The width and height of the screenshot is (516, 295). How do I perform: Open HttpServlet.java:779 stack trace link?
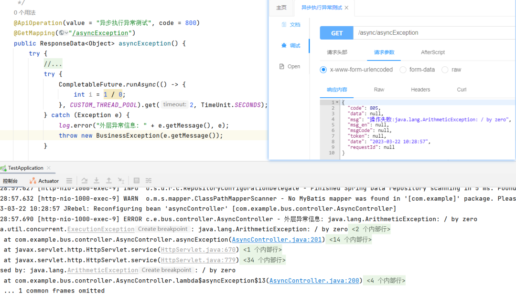pyautogui.click(x=198, y=260)
